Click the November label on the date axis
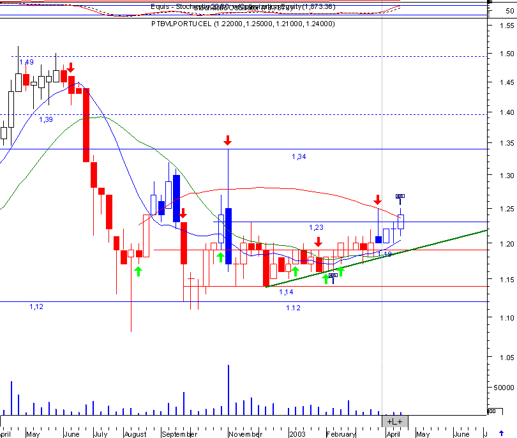517x438 pixels. pyautogui.click(x=245, y=434)
